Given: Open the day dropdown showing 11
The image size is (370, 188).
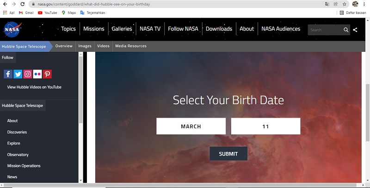Looking at the screenshot, I should click(265, 126).
